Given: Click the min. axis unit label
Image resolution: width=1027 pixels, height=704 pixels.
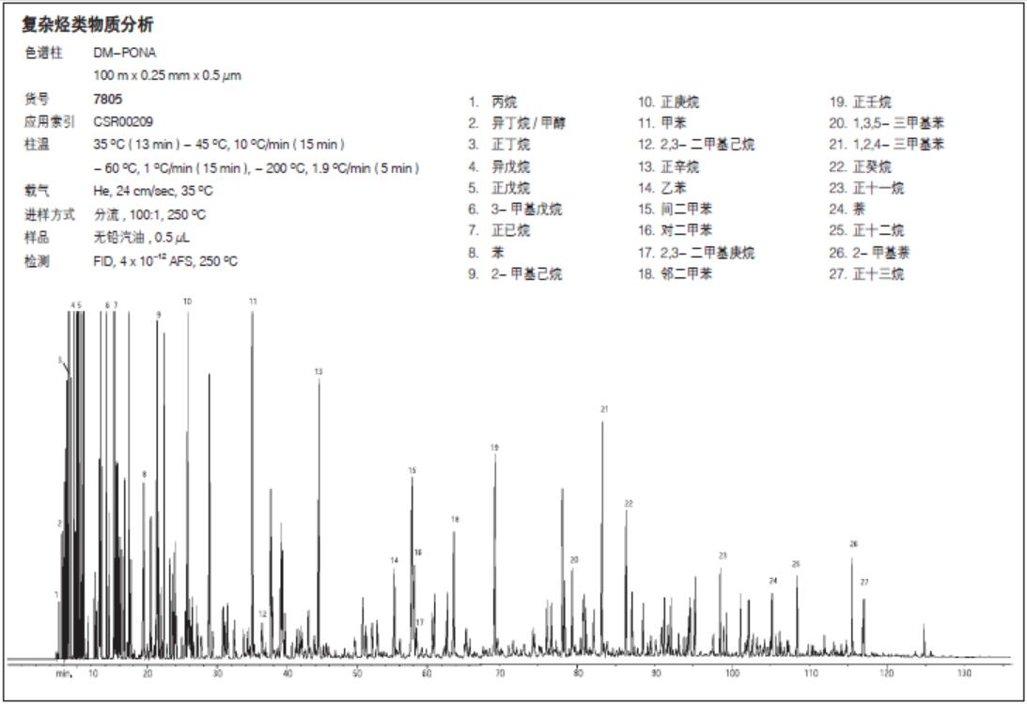Looking at the screenshot, I should (x=64, y=673).
